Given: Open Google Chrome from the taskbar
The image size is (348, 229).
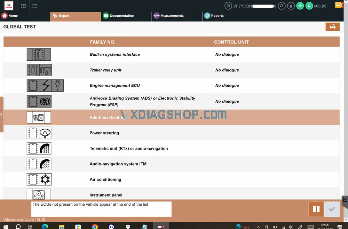Looking at the screenshot, I should (95, 227).
